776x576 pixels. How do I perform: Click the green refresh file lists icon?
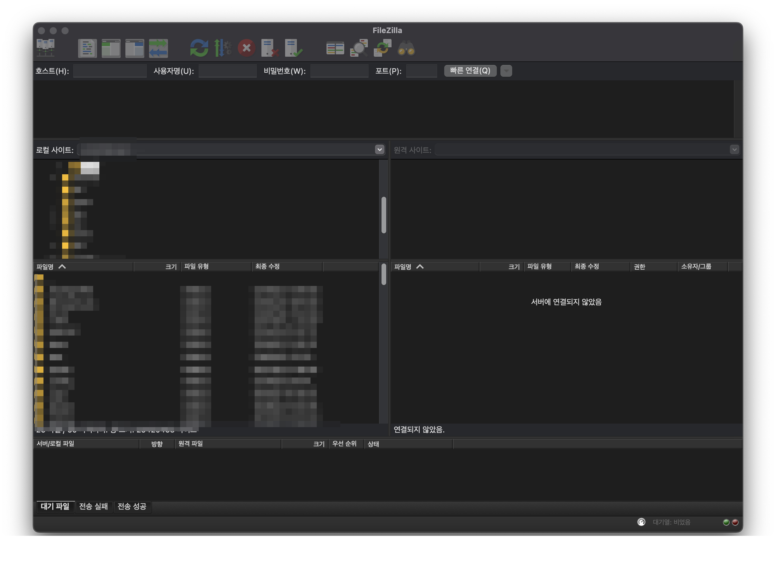199,48
